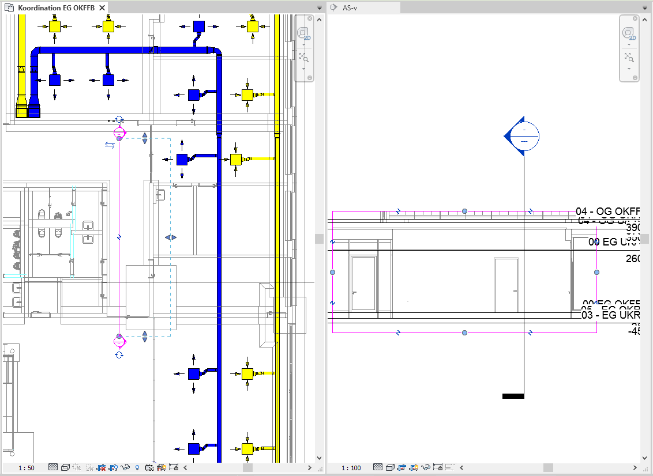Click the 2D steering wheel in AS-v view
Image resolution: width=653 pixels, height=476 pixels.
click(629, 34)
